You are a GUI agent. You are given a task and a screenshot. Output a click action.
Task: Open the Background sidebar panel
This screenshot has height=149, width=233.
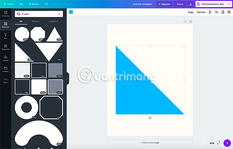(5, 47)
